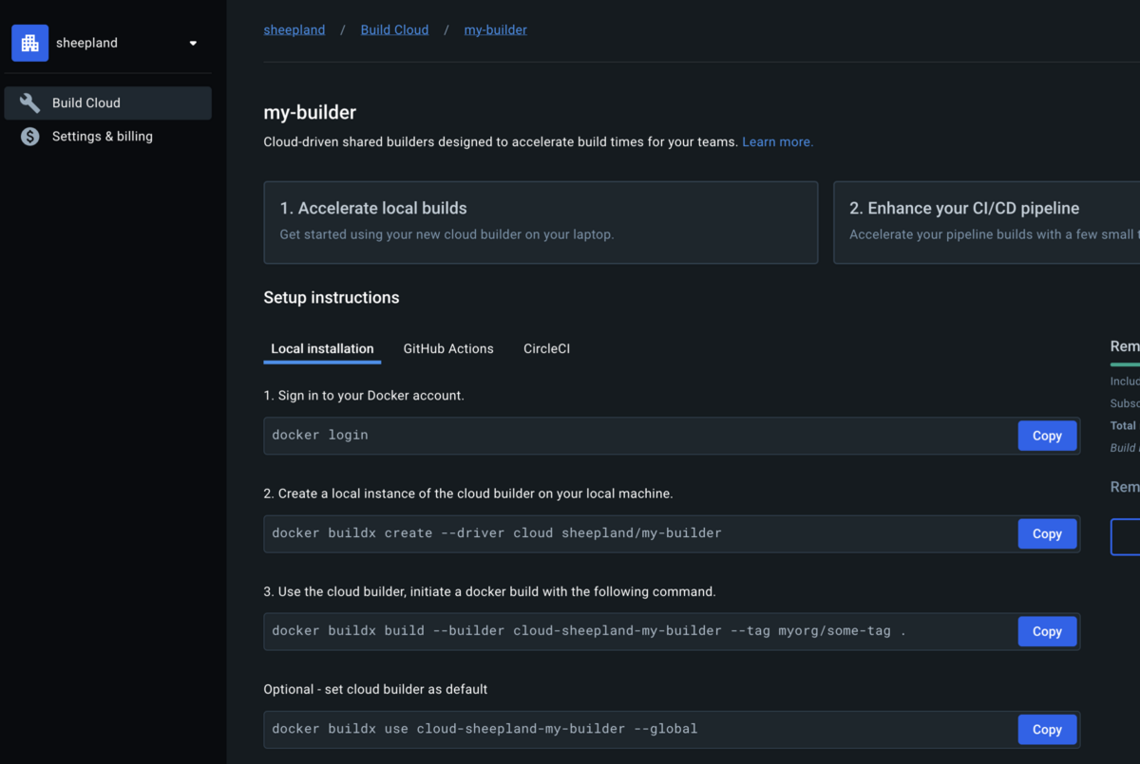Go to sheepland in the breadcrumb
1140x764 pixels.
(x=294, y=30)
